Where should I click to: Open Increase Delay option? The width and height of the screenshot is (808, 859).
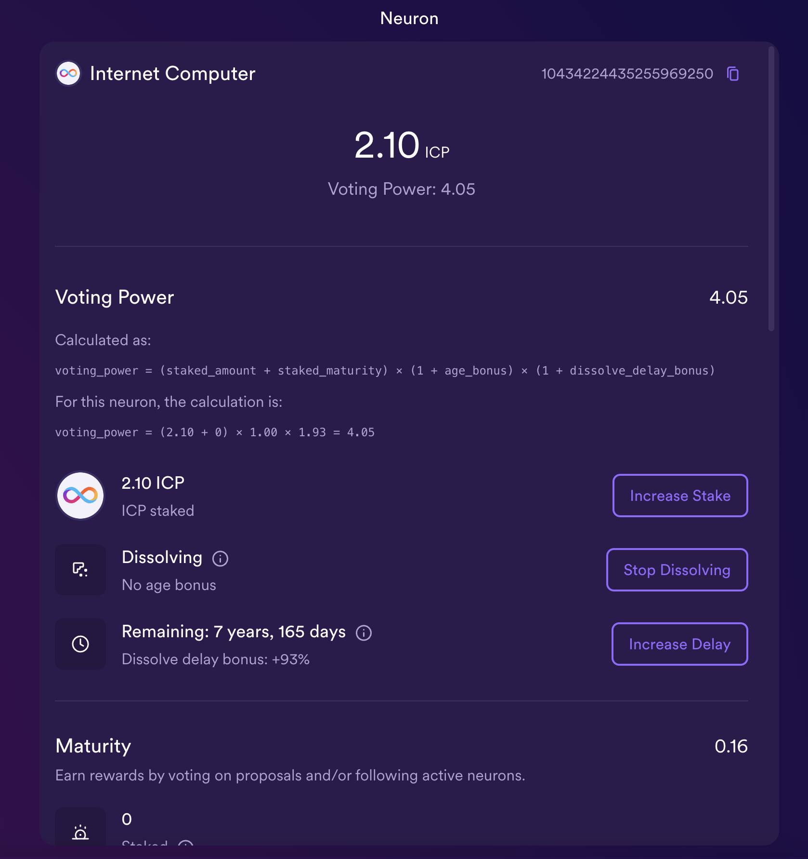coord(679,644)
